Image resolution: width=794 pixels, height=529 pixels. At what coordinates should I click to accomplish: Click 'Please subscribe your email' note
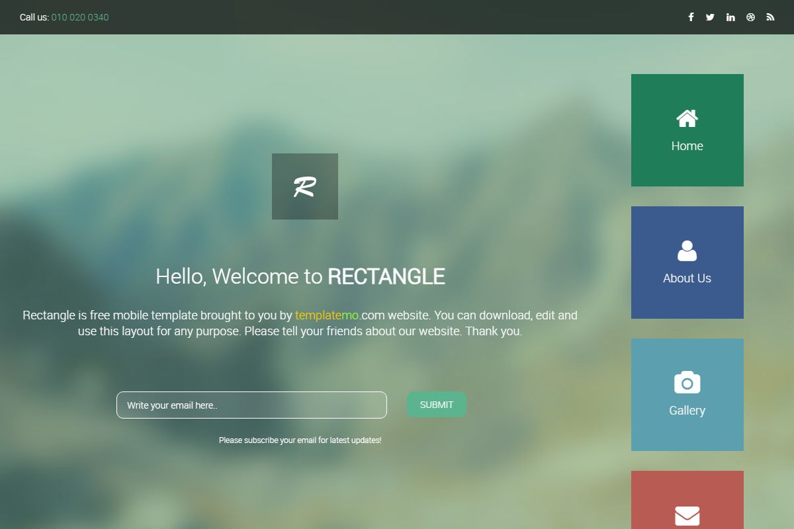coord(300,440)
